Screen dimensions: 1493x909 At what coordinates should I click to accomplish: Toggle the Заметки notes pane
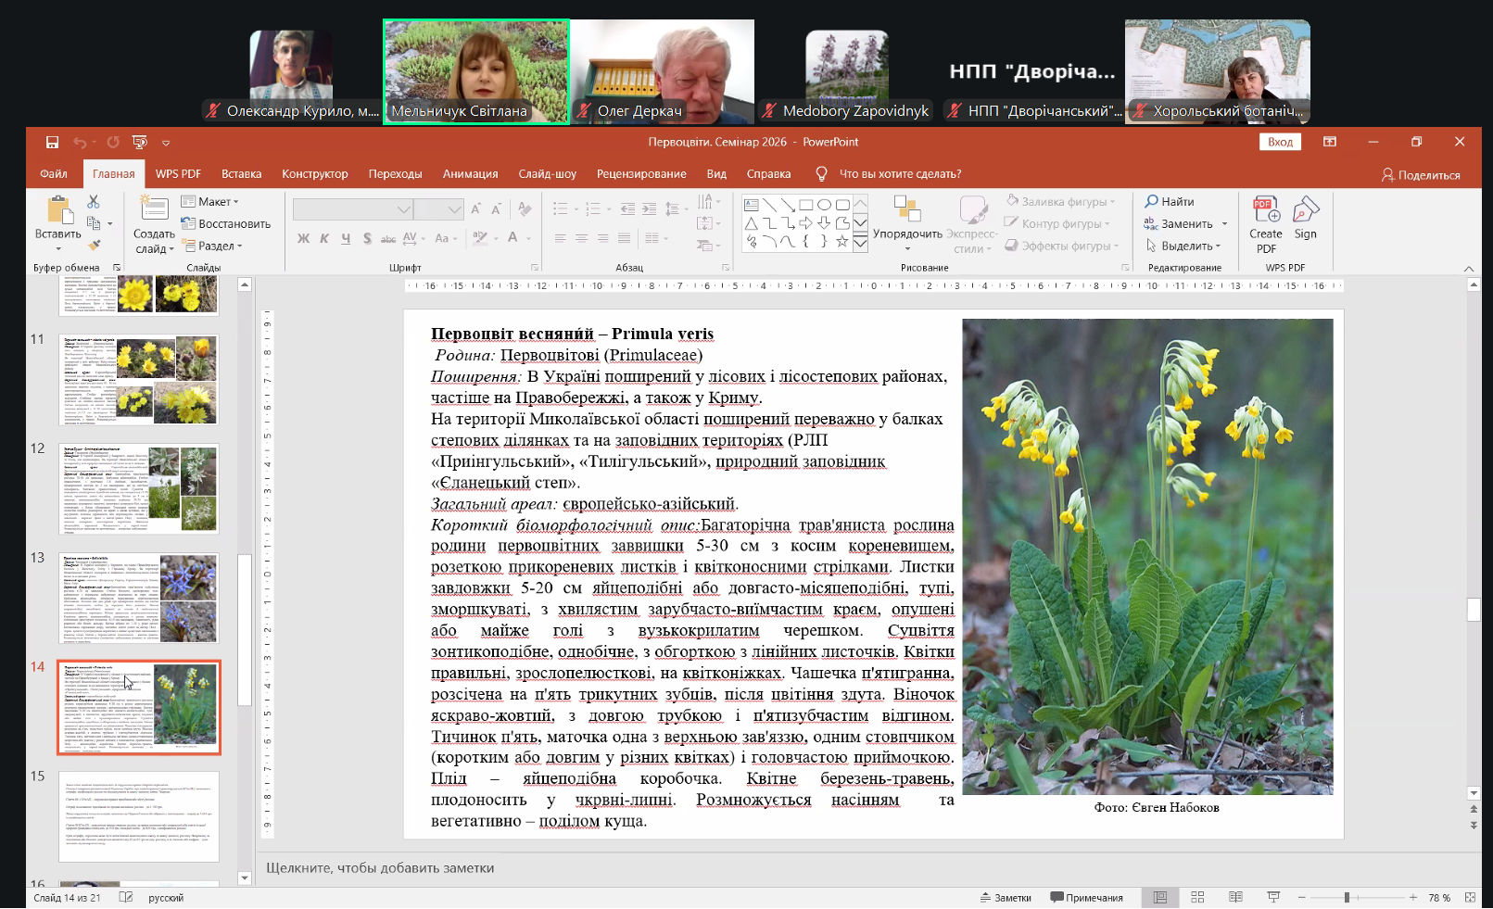coord(1006,897)
